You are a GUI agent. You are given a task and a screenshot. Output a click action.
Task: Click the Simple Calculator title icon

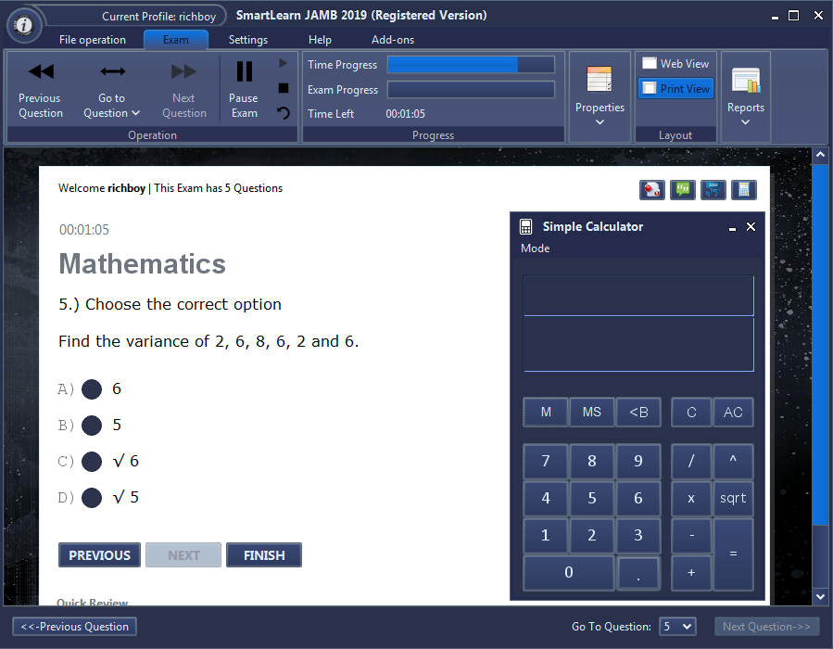point(525,227)
